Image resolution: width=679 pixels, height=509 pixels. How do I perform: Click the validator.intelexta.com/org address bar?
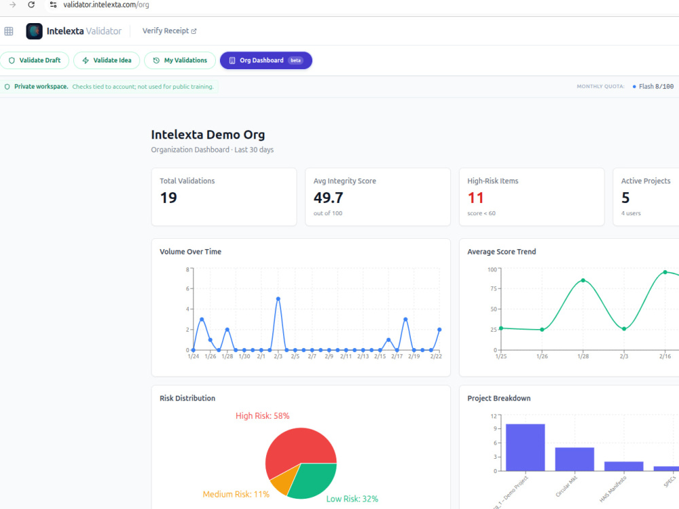coord(106,5)
